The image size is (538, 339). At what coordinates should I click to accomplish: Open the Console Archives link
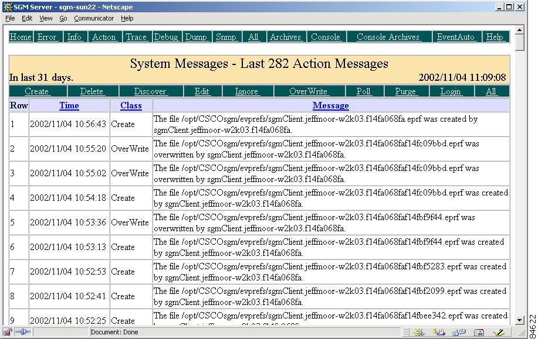(x=388, y=37)
